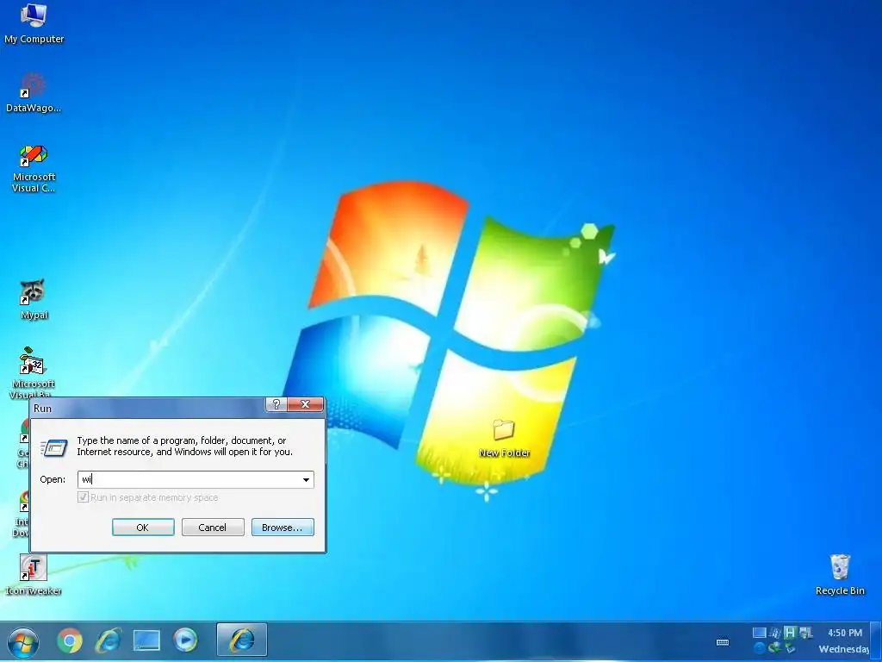Click the green H system tray icon
This screenshot has height=662, width=882.
coord(790,633)
